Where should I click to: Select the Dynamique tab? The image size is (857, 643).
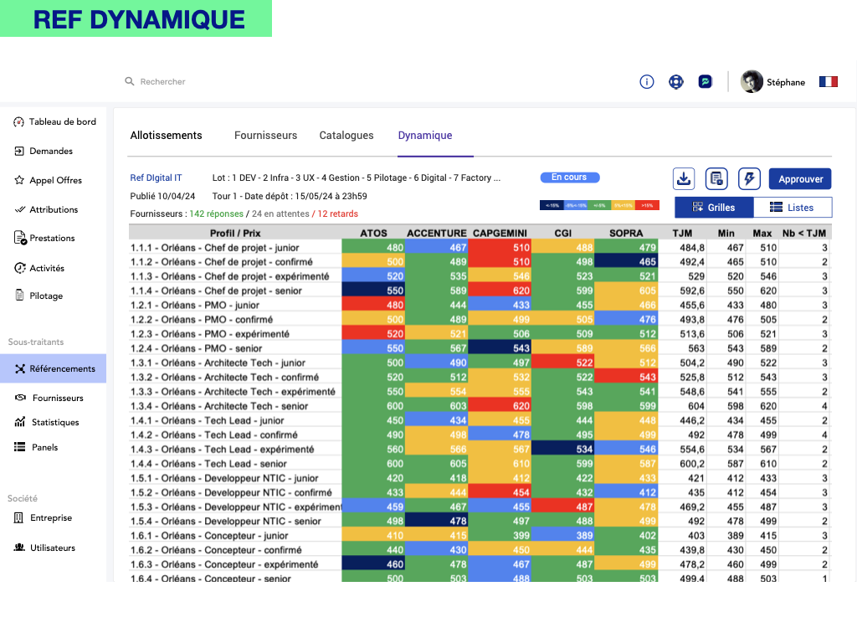pos(425,136)
